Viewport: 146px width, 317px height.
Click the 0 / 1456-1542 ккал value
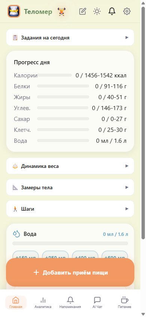pyautogui.click(x=101, y=75)
